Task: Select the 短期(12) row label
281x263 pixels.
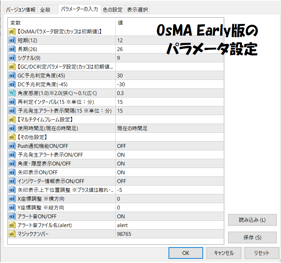Action: pos(28,40)
